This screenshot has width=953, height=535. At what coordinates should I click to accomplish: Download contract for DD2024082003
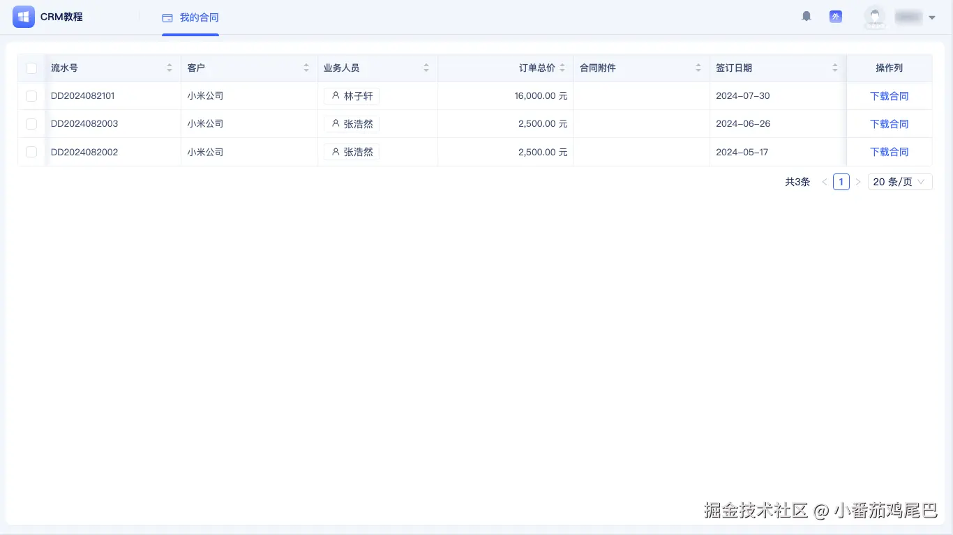(x=890, y=124)
